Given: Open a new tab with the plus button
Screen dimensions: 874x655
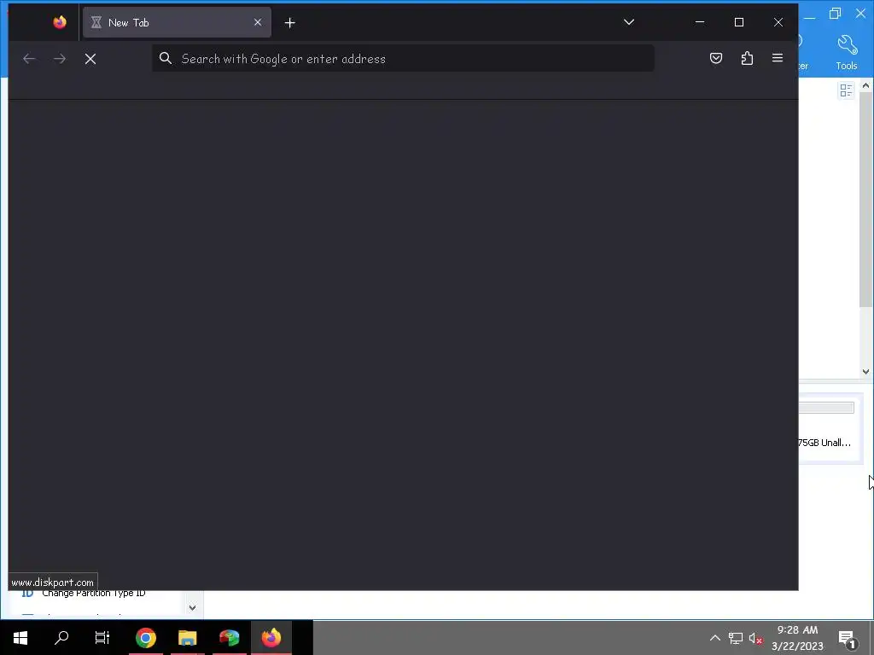Looking at the screenshot, I should (x=290, y=23).
